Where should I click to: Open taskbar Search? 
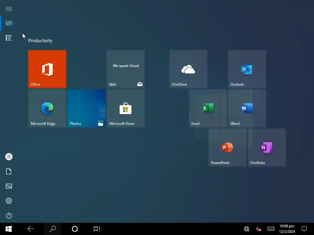tap(53, 229)
